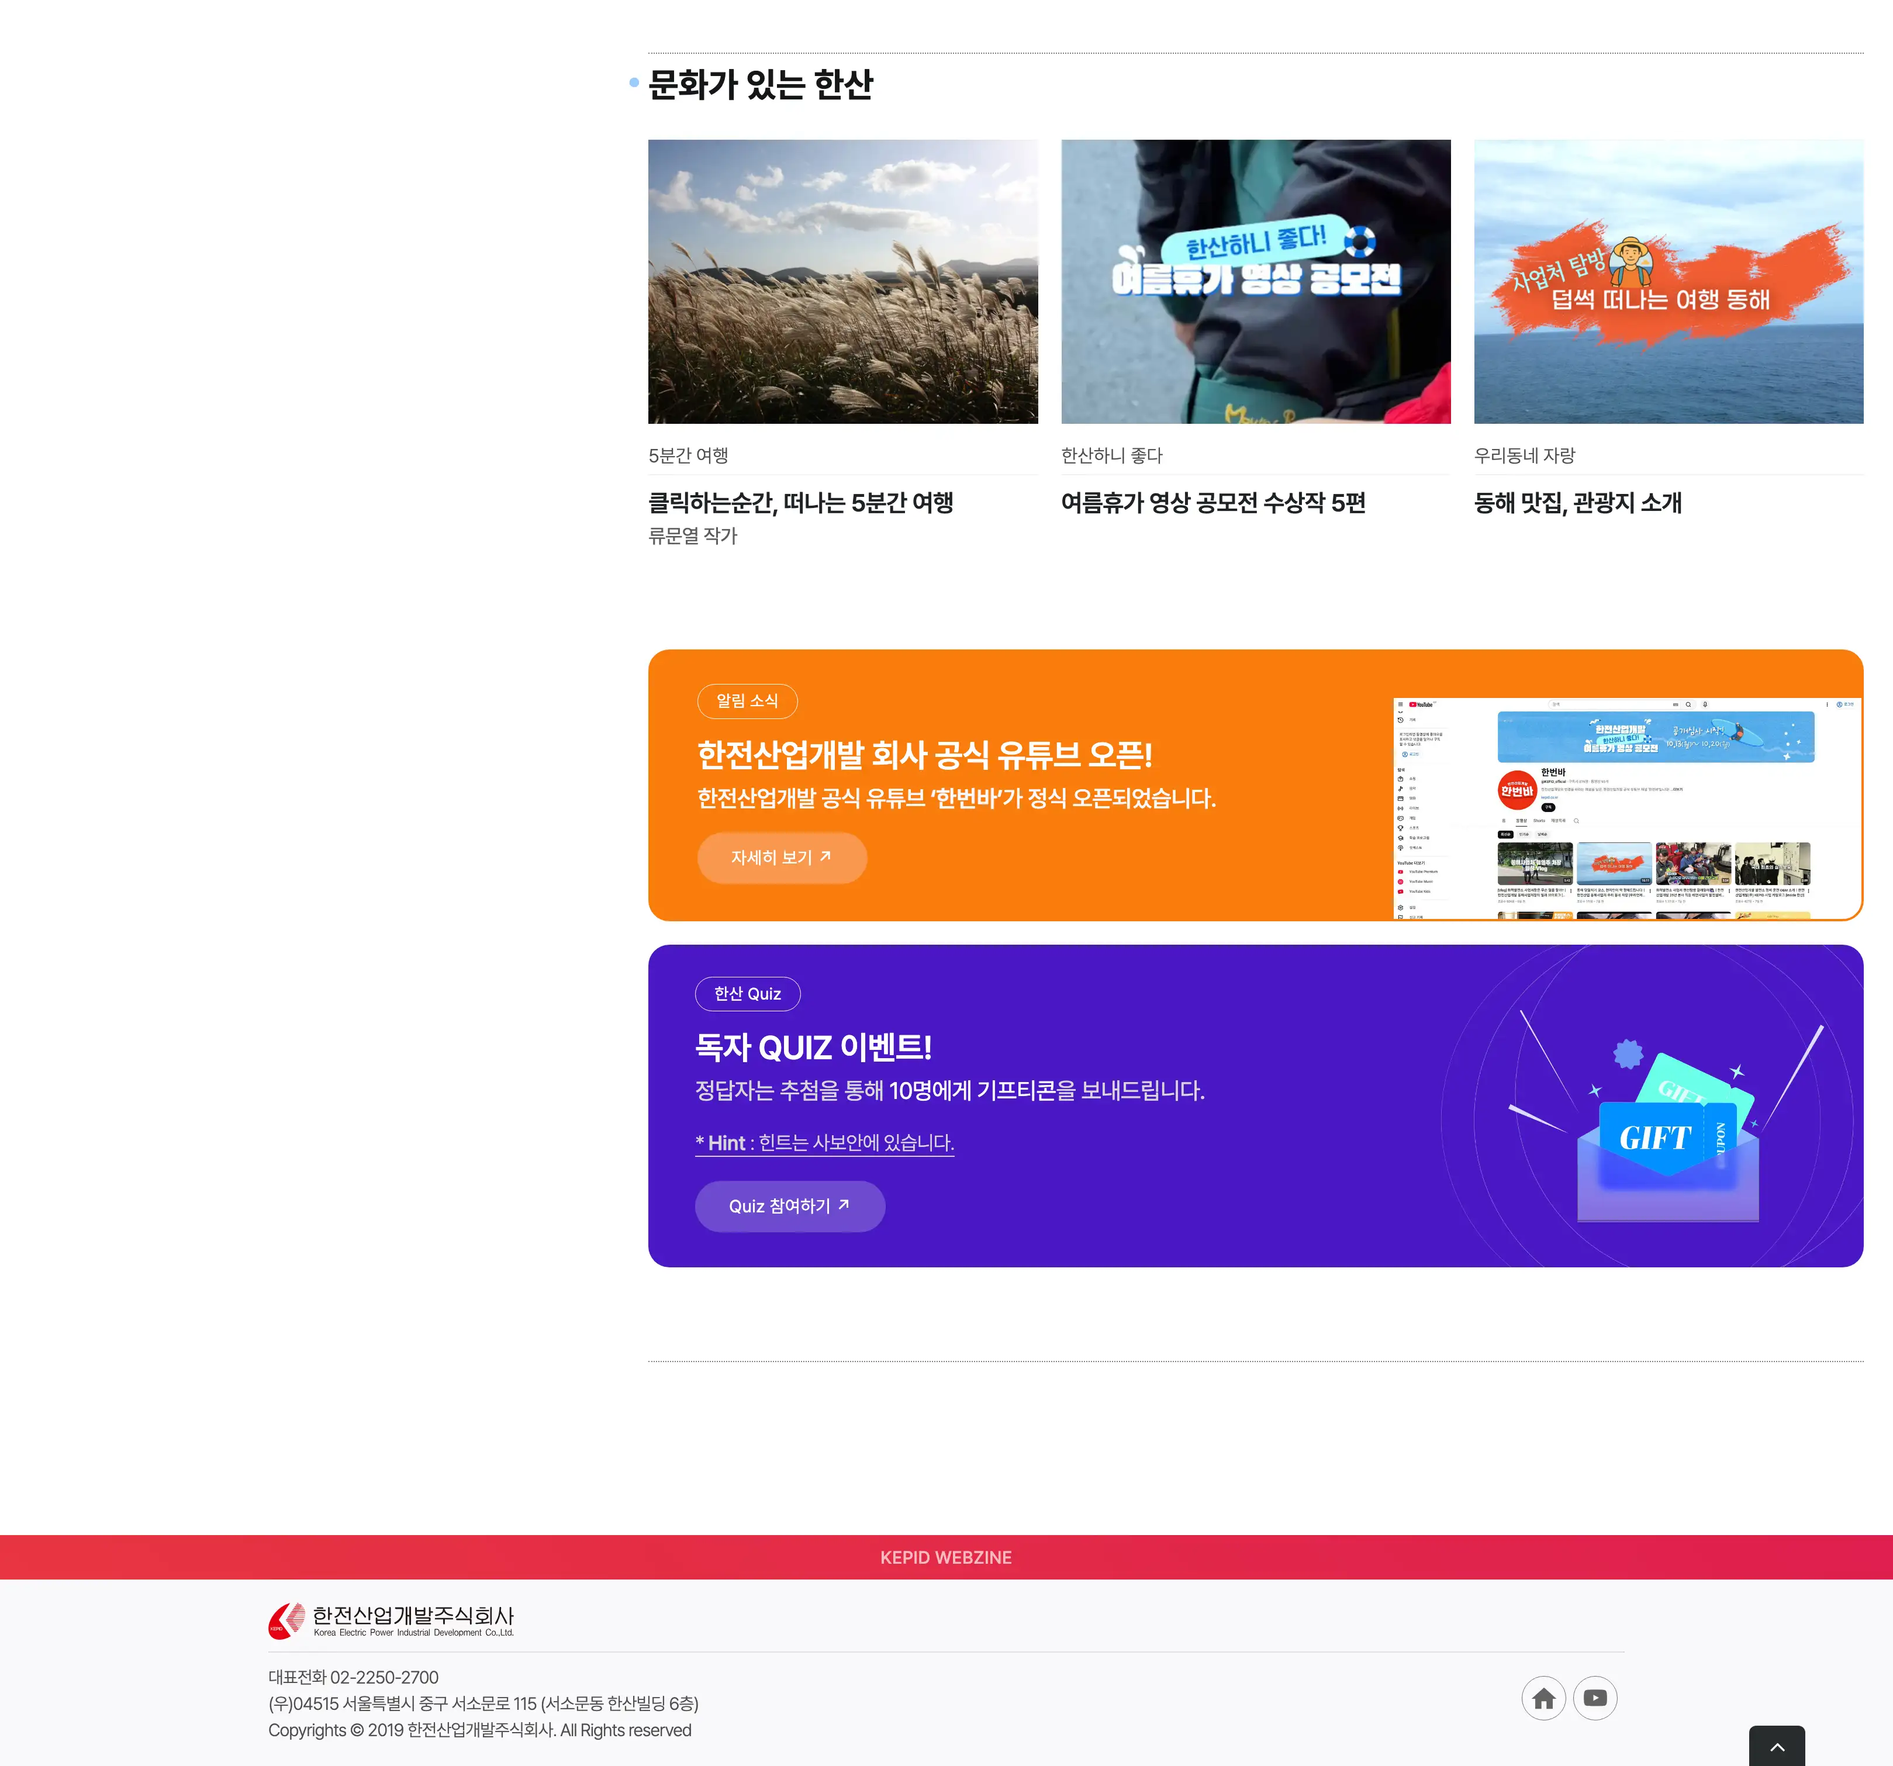Image resolution: width=1893 pixels, height=1766 pixels.
Task: Expand the channel description with 더보기
Action: (1678, 790)
